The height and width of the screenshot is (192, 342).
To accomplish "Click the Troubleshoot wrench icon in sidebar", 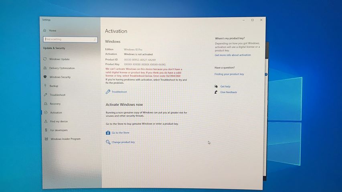I will point(45,95).
